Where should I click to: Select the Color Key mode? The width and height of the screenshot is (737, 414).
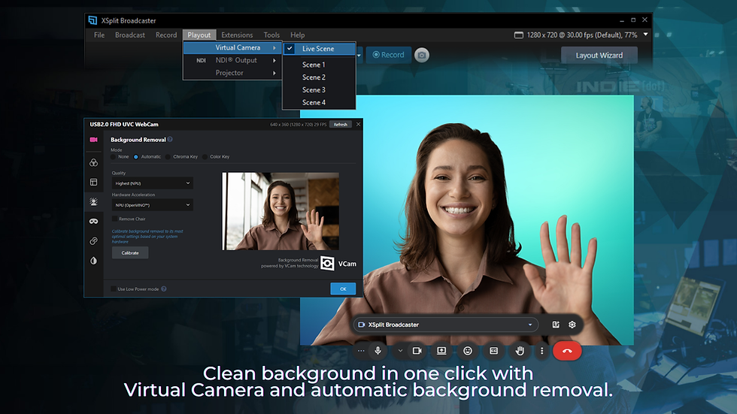click(205, 157)
